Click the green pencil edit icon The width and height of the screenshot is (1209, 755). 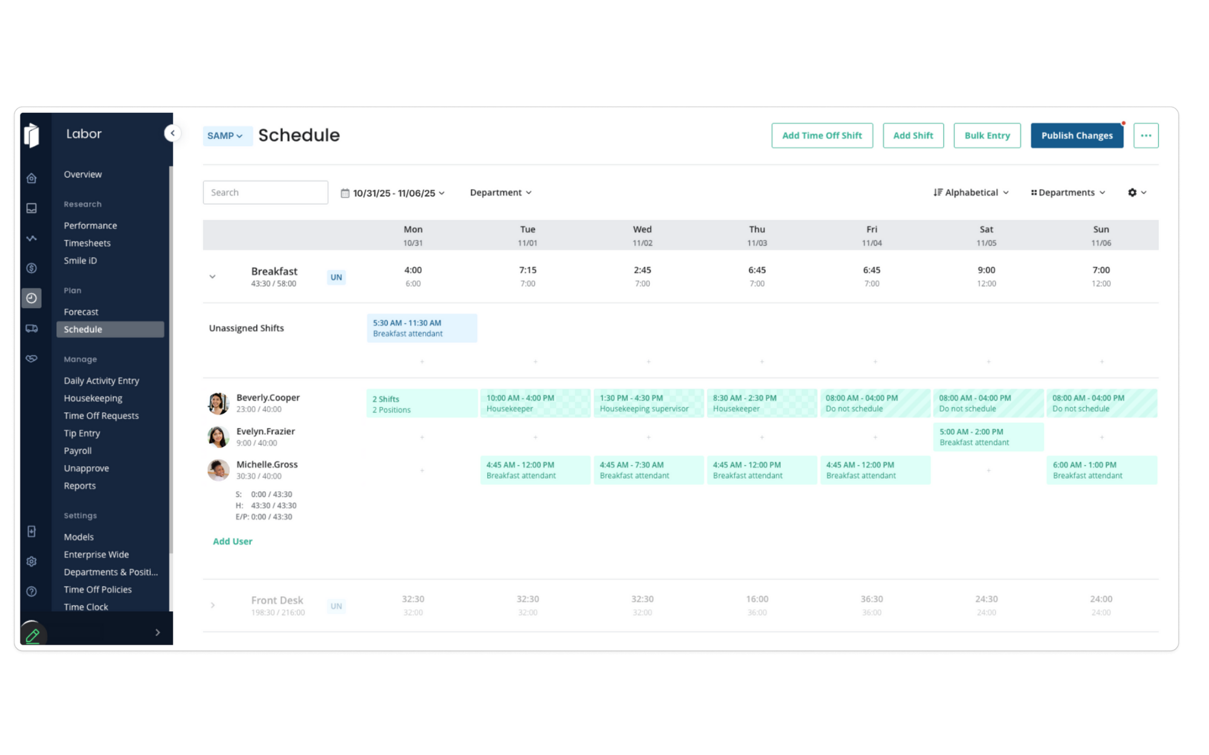click(33, 635)
